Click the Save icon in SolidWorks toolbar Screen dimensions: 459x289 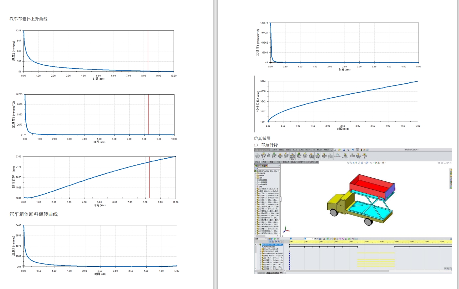(x=344, y=150)
